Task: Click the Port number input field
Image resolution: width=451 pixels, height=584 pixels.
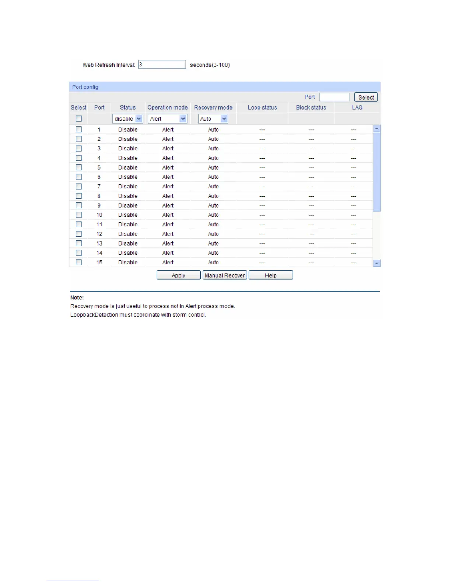Action: [334, 97]
